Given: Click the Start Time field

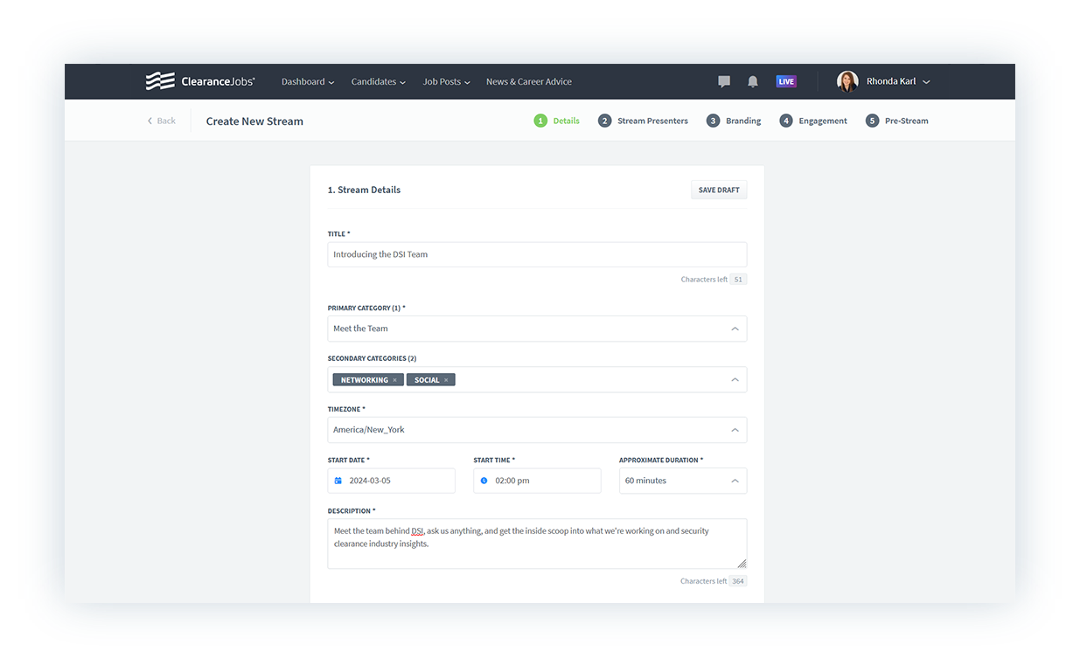Looking at the screenshot, I should (537, 481).
